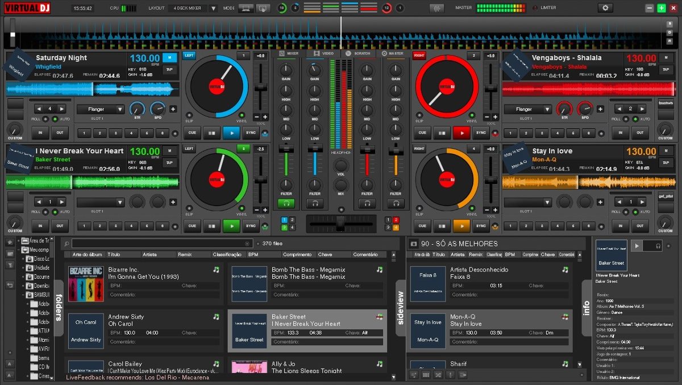Switch to the MIXER tab
Viewport: 682px width, 385px height.
click(289, 53)
